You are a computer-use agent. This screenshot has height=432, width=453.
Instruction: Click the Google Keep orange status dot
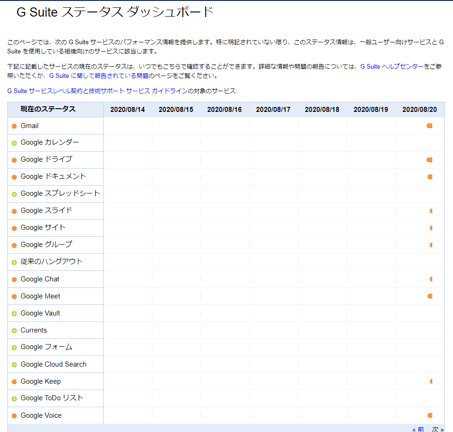pyautogui.click(x=14, y=382)
